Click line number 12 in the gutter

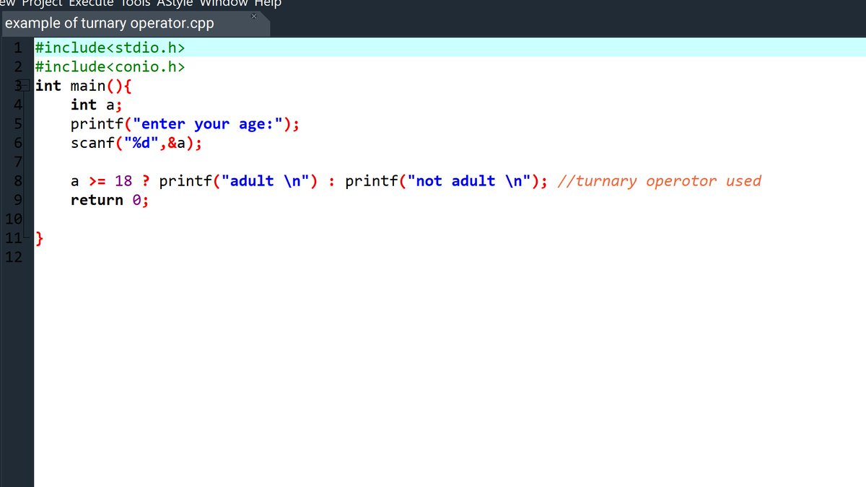click(17, 257)
